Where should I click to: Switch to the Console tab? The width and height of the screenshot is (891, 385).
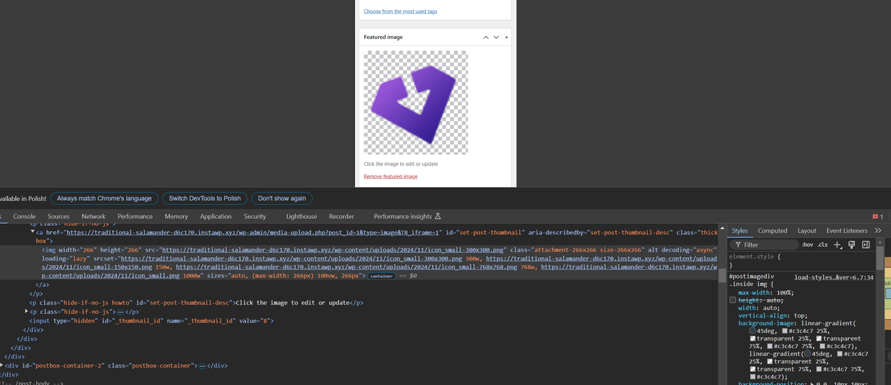[x=24, y=217]
